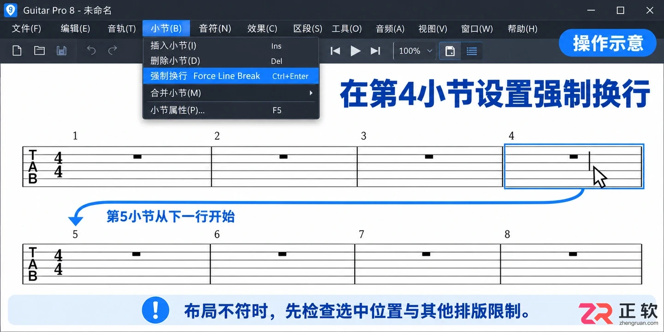Image resolution: width=664 pixels, height=332 pixels.
Task: Open the 工具(O) menu
Action: tap(347, 29)
